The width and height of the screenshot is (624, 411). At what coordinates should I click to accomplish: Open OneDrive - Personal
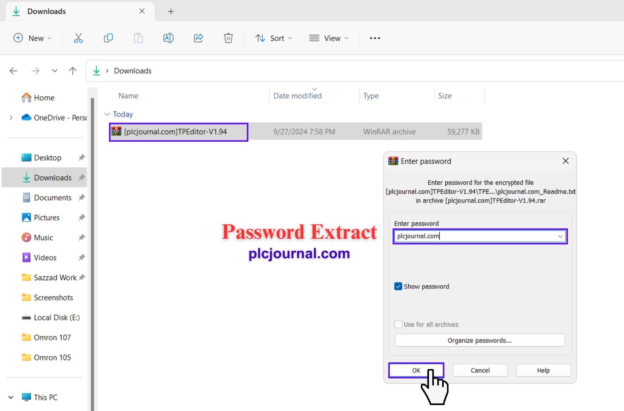tap(54, 117)
